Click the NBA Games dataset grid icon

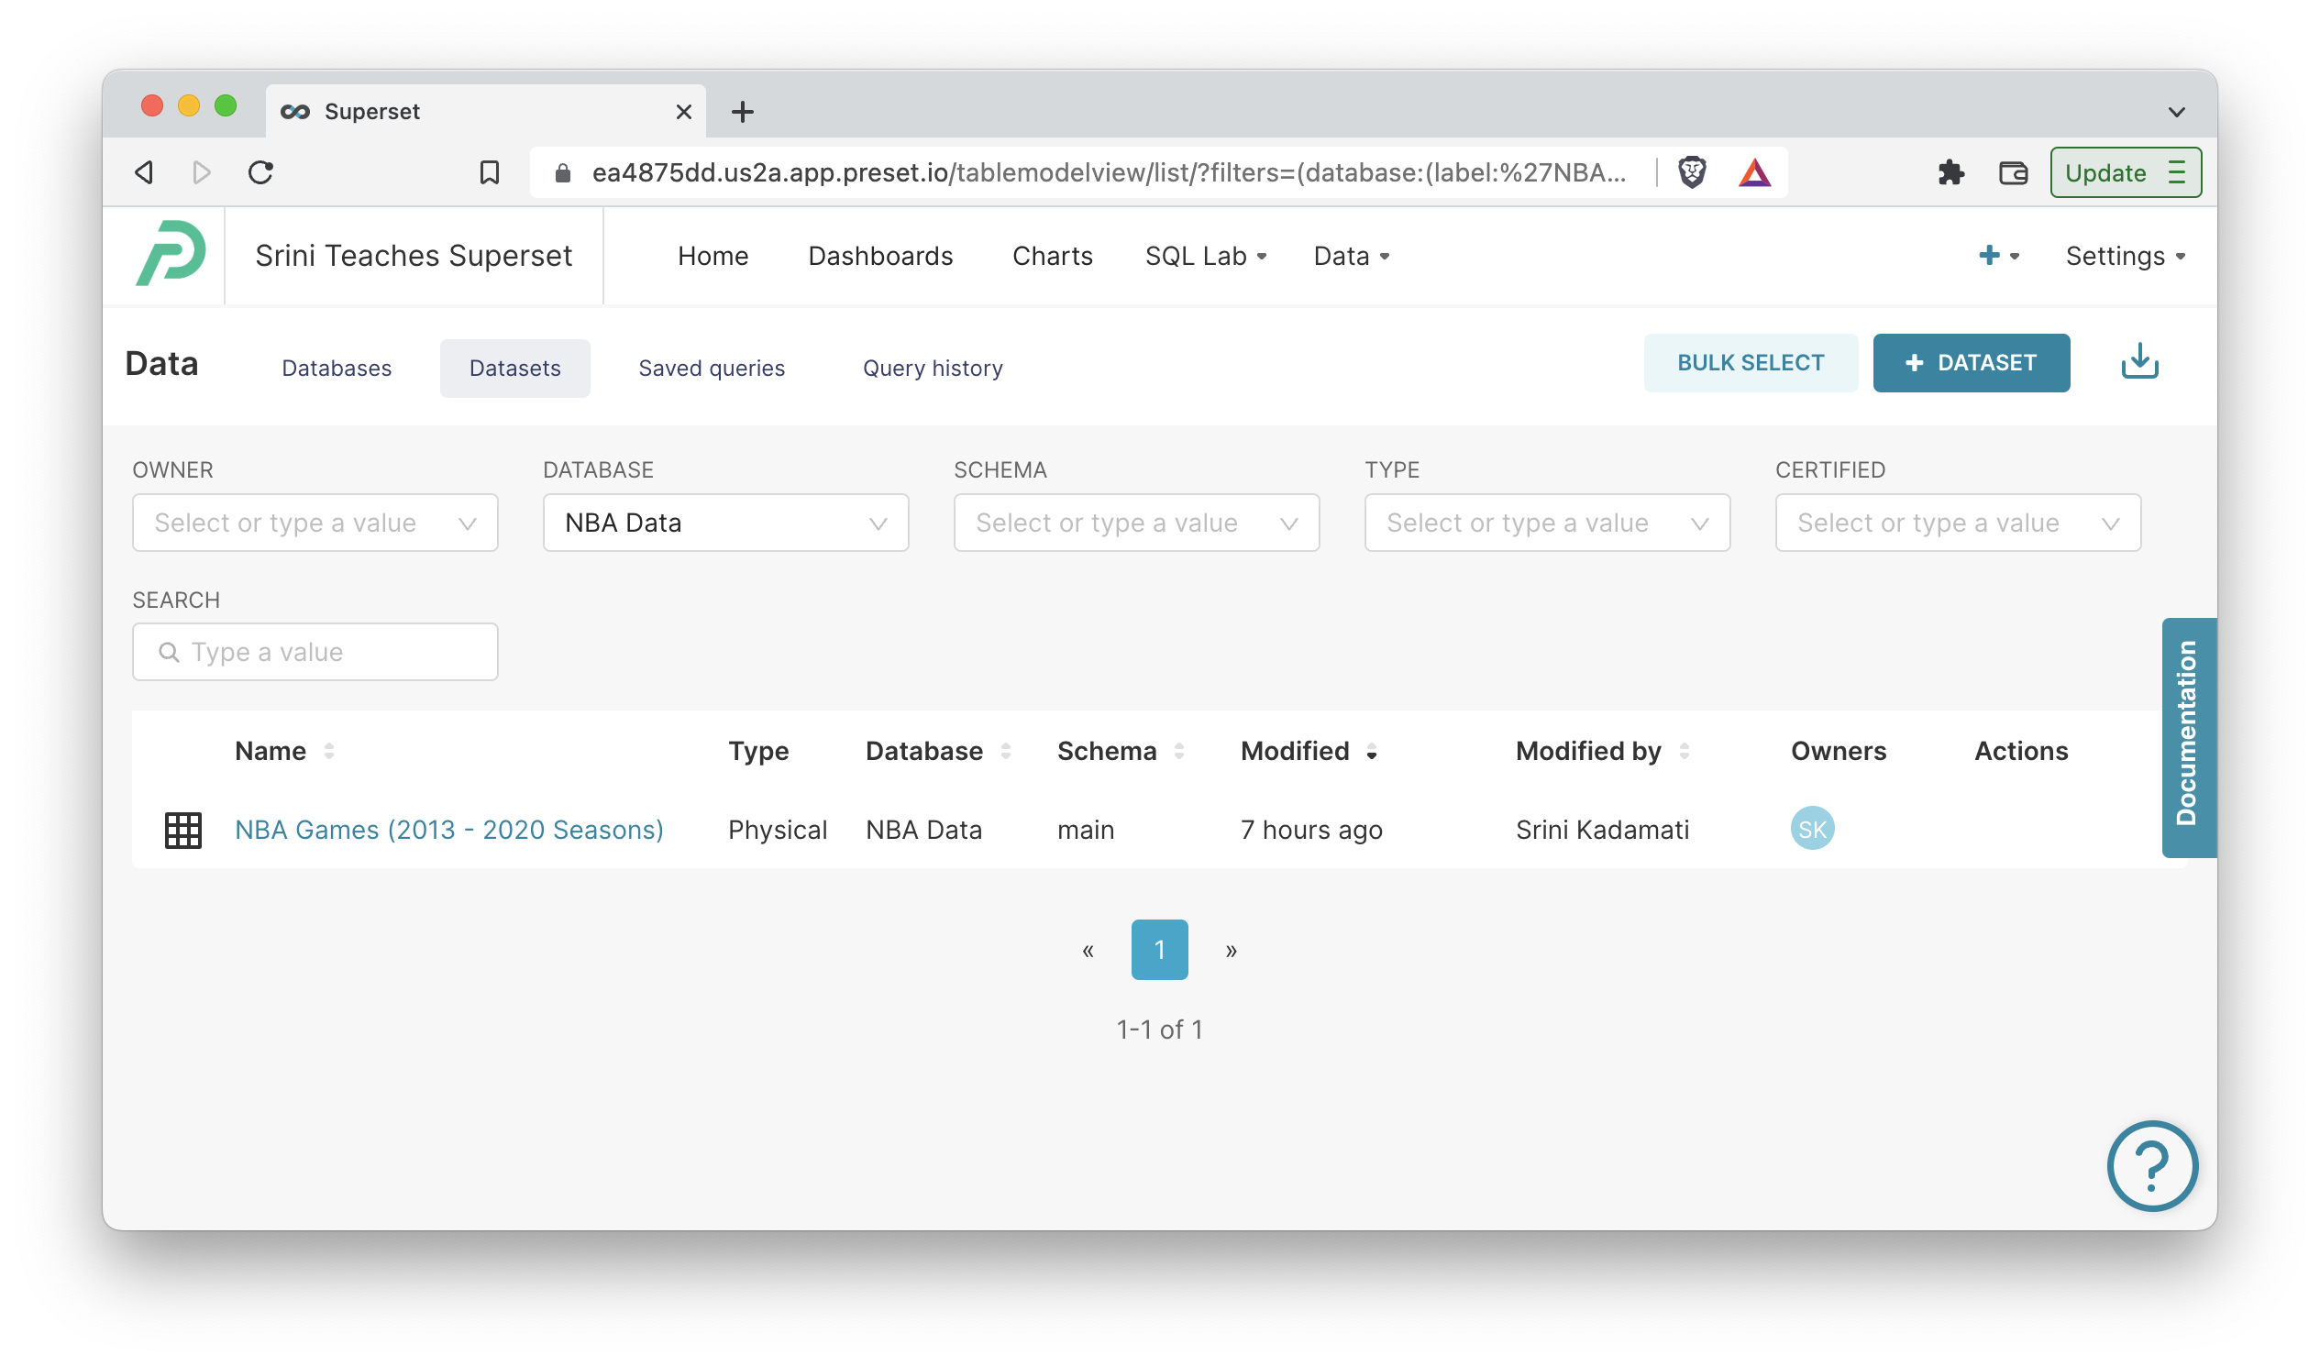(x=183, y=830)
